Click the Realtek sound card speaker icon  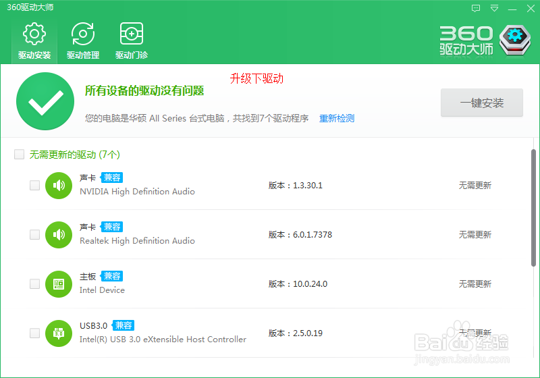[59, 235]
